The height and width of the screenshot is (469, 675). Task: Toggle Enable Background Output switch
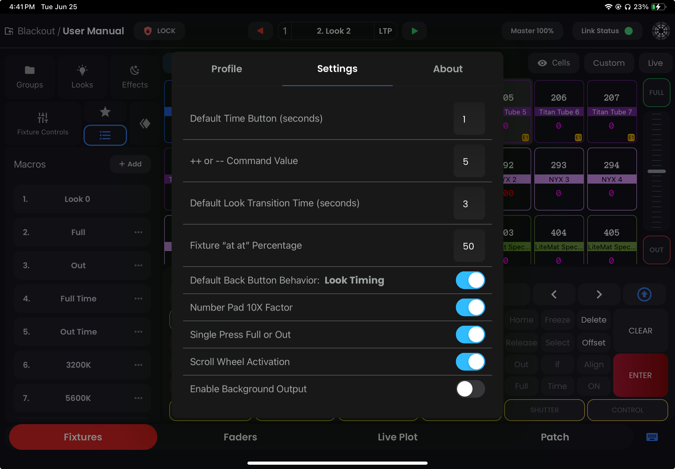pyautogui.click(x=470, y=389)
